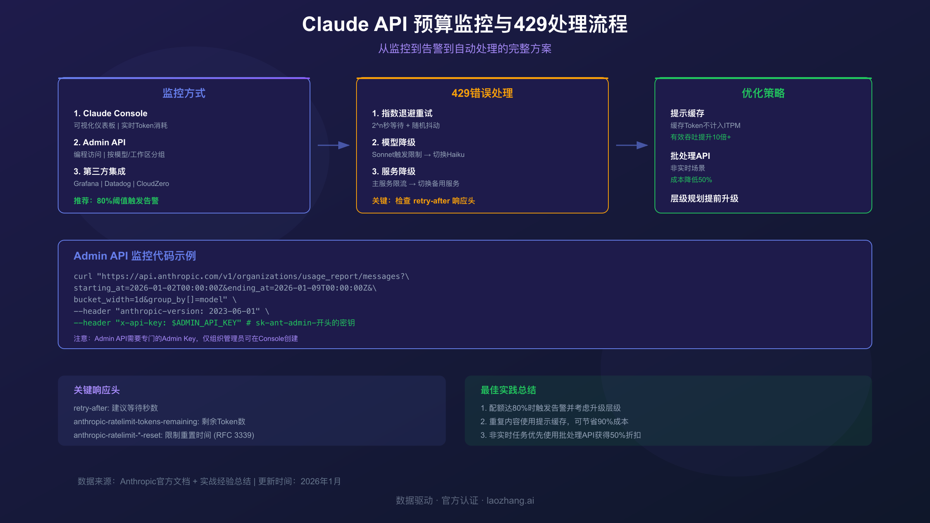Screen dimensions: 930x523
Task: Click the 有效吞吐提升10倍+ green text
Action: [x=700, y=137]
